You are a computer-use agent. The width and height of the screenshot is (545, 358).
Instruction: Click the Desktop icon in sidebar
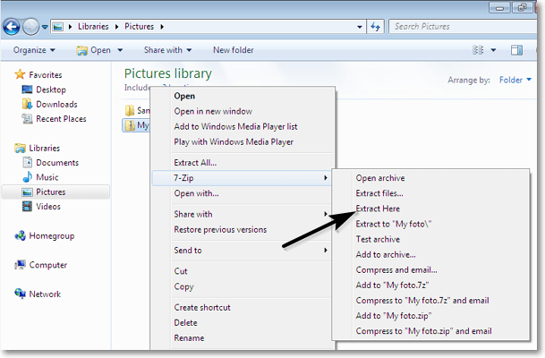(27, 89)
